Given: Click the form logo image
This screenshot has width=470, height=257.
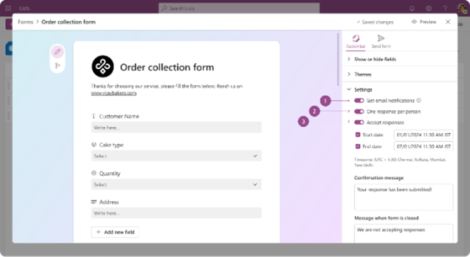Looking at the screenshot, I should coord(103,66).
